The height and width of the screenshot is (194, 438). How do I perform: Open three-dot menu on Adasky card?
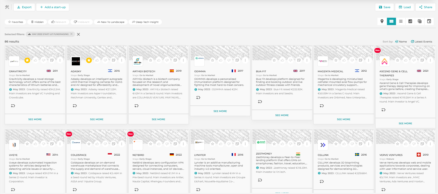[x=122, y=60]
